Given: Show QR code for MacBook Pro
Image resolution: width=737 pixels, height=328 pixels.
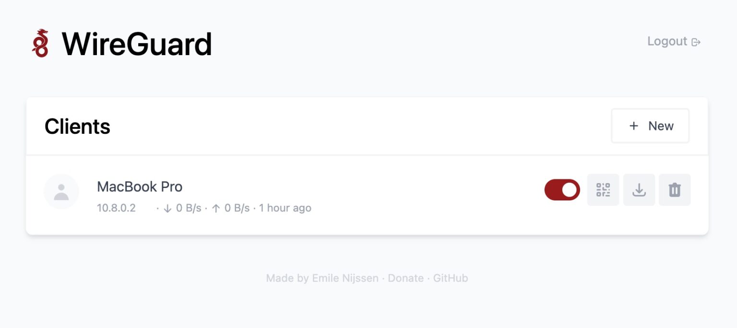Looking at the screenshot, I should tap(603, 190).
